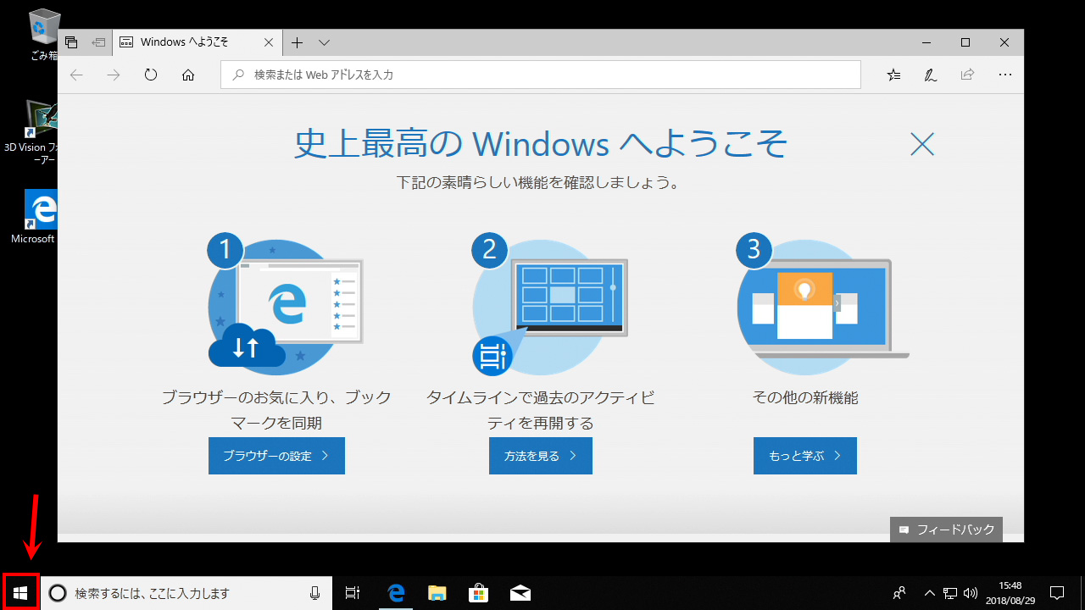Click the Share icon in Edge toolbar
1085x610 pixels.
[967, 75]
